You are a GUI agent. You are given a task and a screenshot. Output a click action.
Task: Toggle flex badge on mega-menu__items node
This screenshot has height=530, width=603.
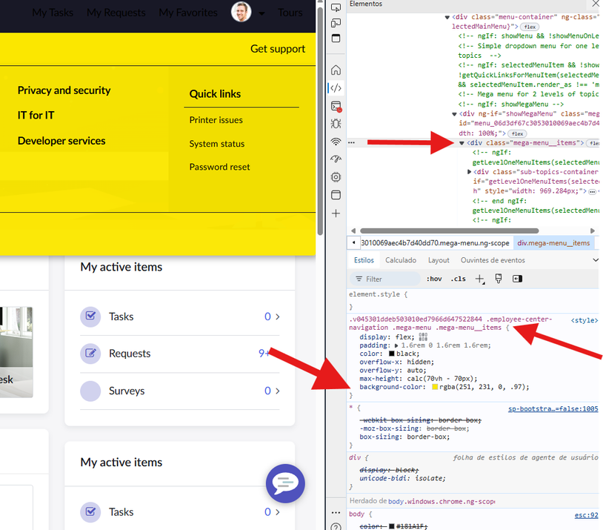(594, 143)
